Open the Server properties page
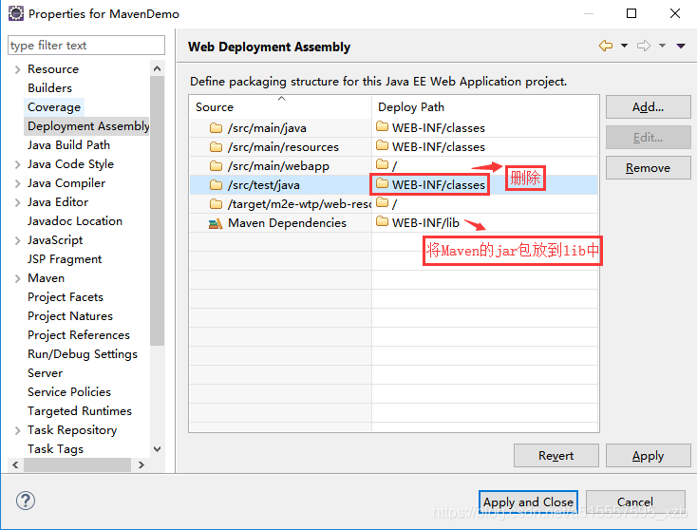Image resolution: width=697 pixels, height=530 pixels. pyautogui.click(x=45, y=373)
